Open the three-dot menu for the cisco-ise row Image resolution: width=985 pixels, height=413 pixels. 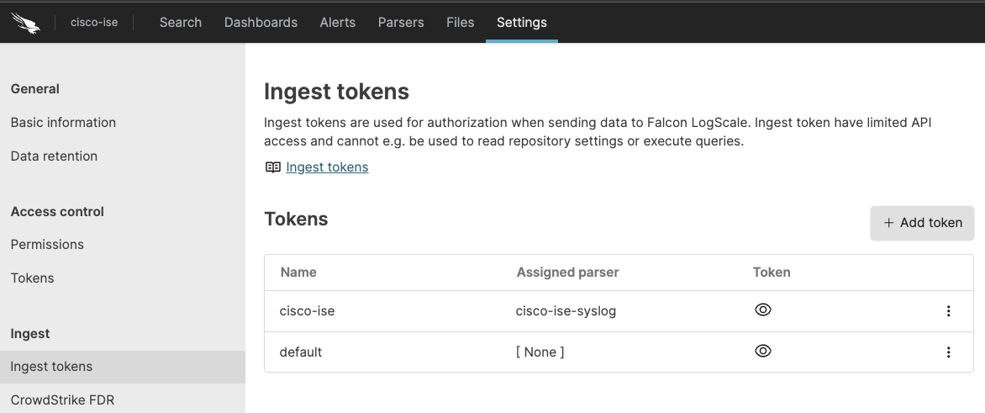(x=949, y=310)
